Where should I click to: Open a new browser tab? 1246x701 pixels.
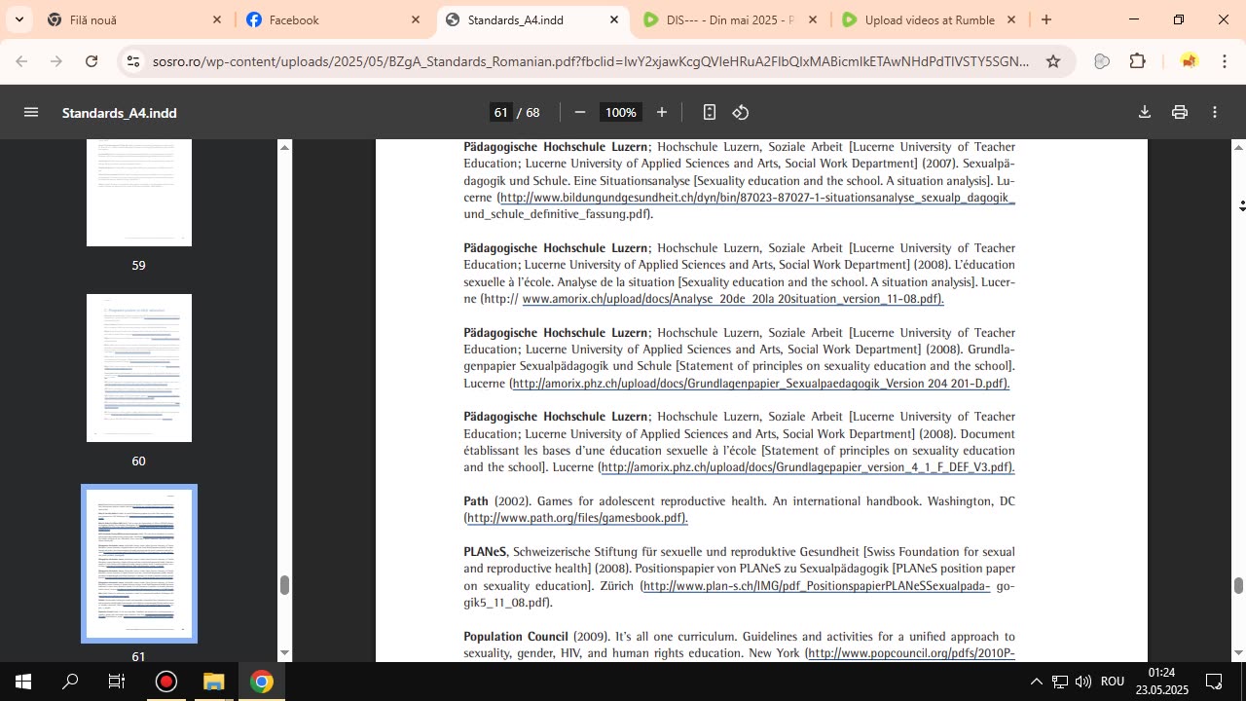[1046, 19]
